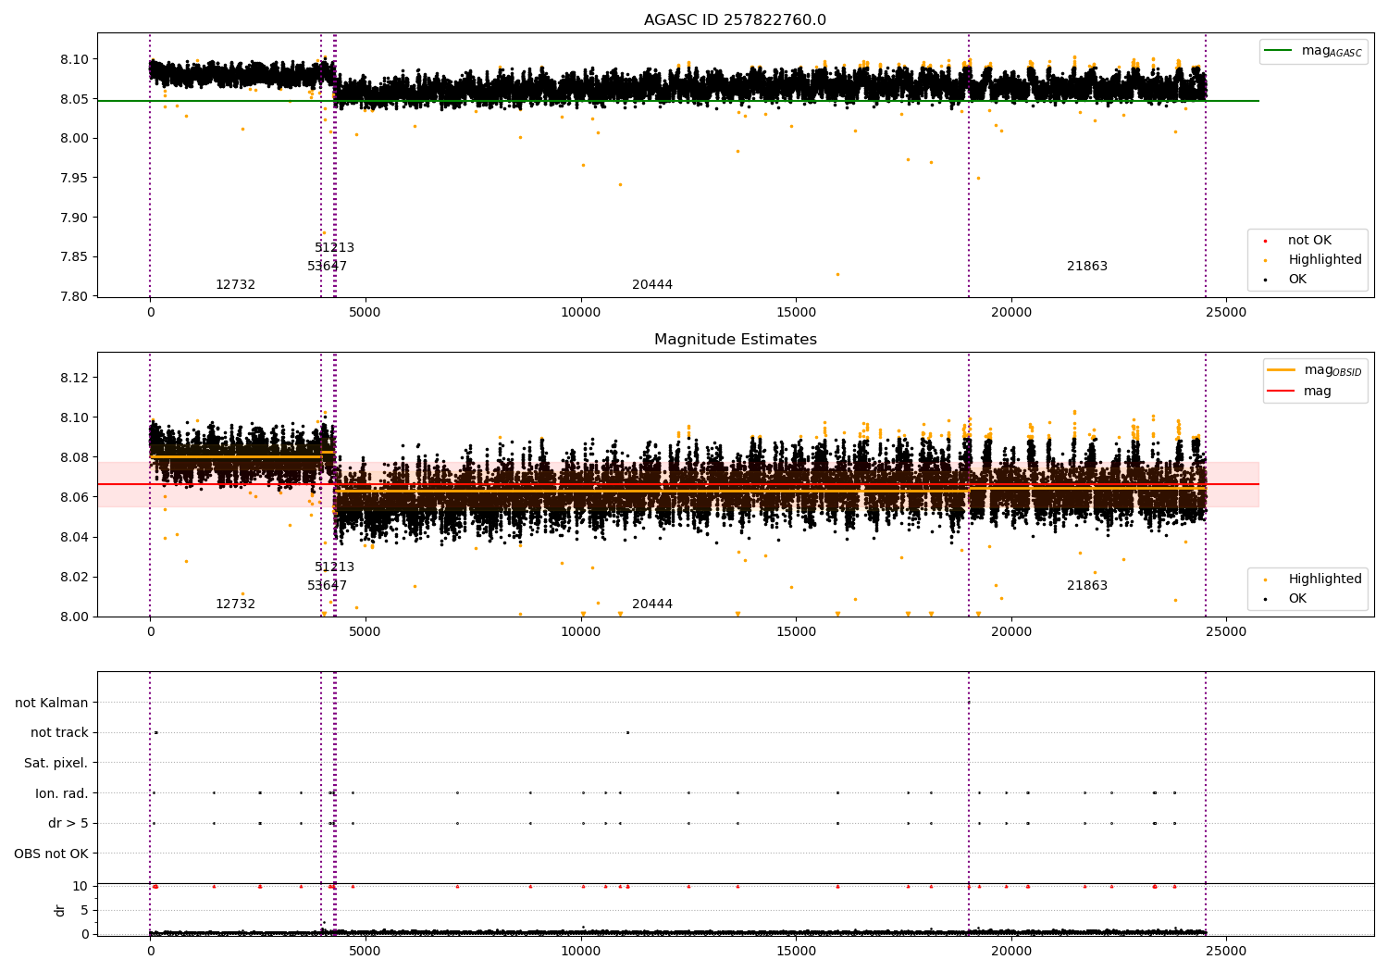Screen dimensions: 1388x972
Task: Click the "AGASC ID 257822760.0" plot title
Action: click(x=735, y=20)
